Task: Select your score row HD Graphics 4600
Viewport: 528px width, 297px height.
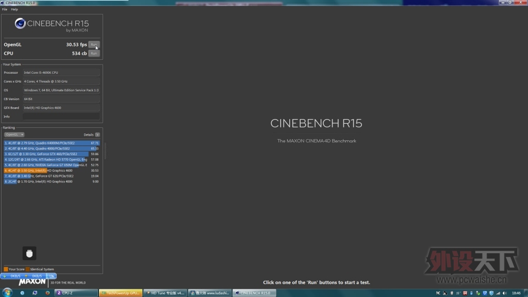Action: click(x=52, y=170)
